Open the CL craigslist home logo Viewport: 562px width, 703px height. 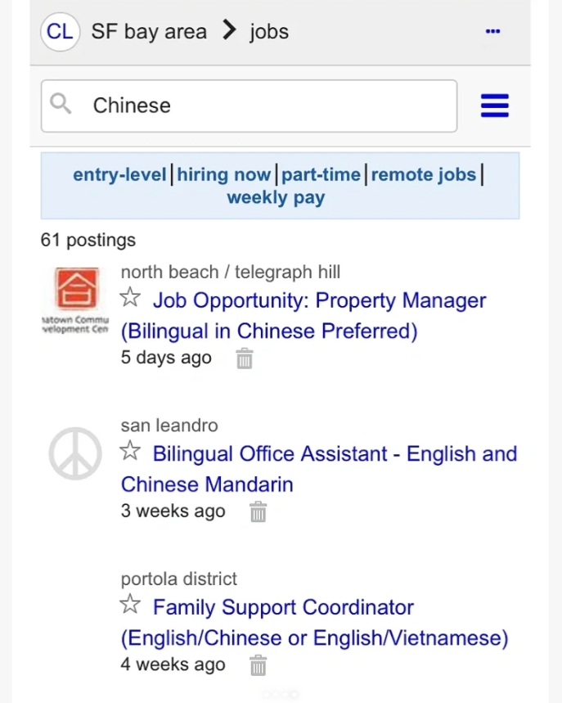pos(60,32)
